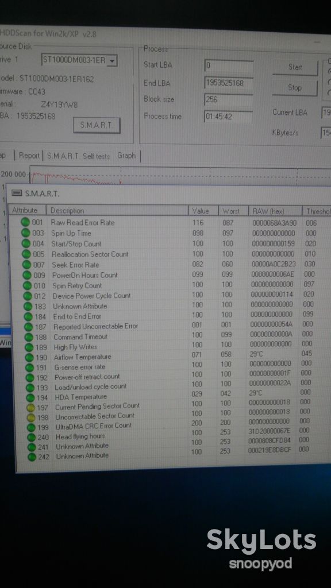Click the Block size field
331x588 pixels.
point(229,99)
